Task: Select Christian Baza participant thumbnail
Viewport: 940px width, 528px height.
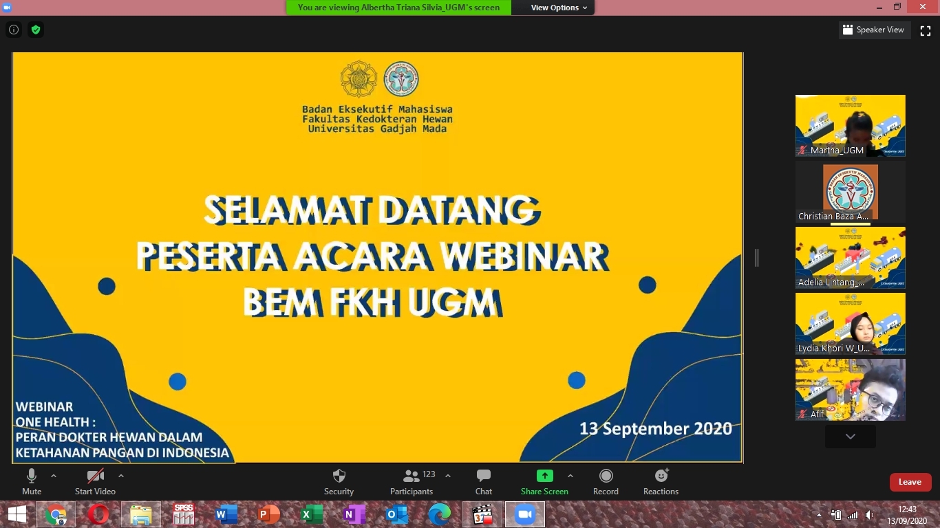Action: [851, 192]
